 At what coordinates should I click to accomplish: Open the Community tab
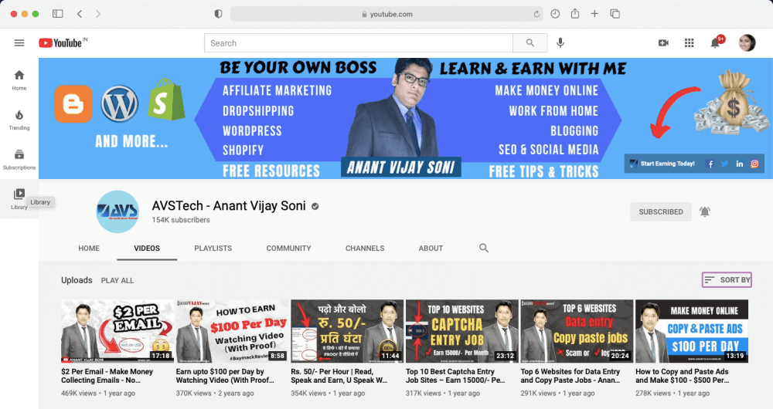tap(289, 248)
